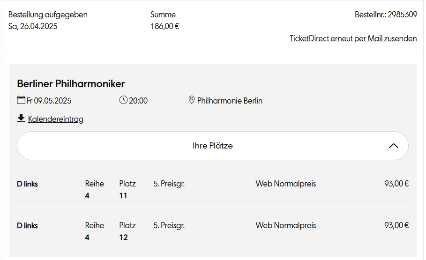
Task: Click the 93,00 € price for Platz 12
Action: [x=396, y=225]
